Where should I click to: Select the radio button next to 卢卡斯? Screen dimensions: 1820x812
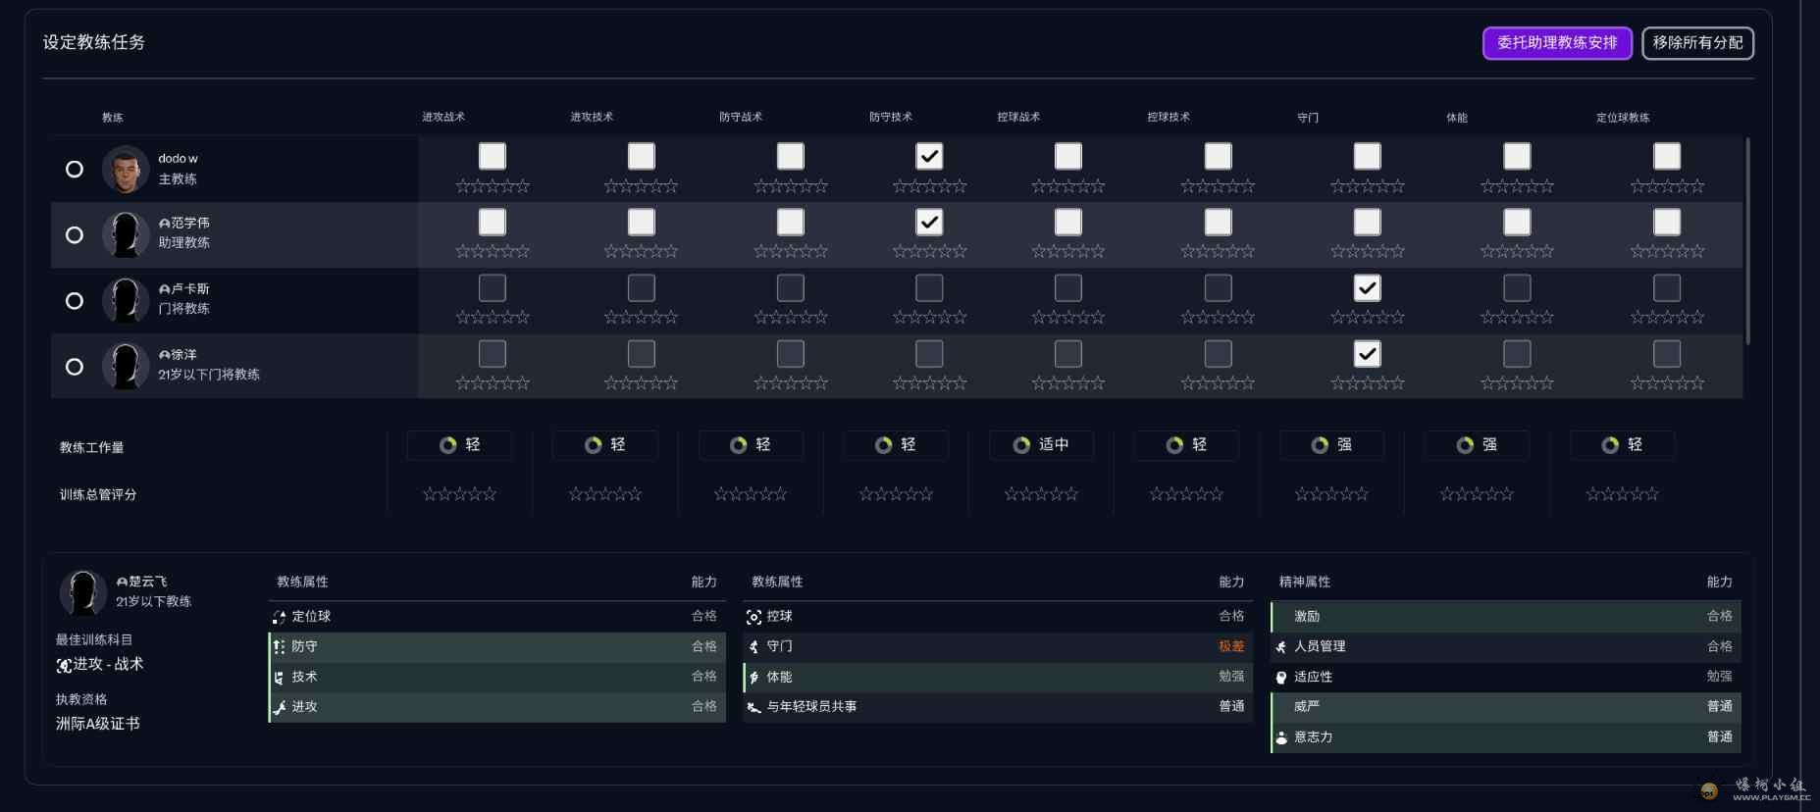click(75, 301)
